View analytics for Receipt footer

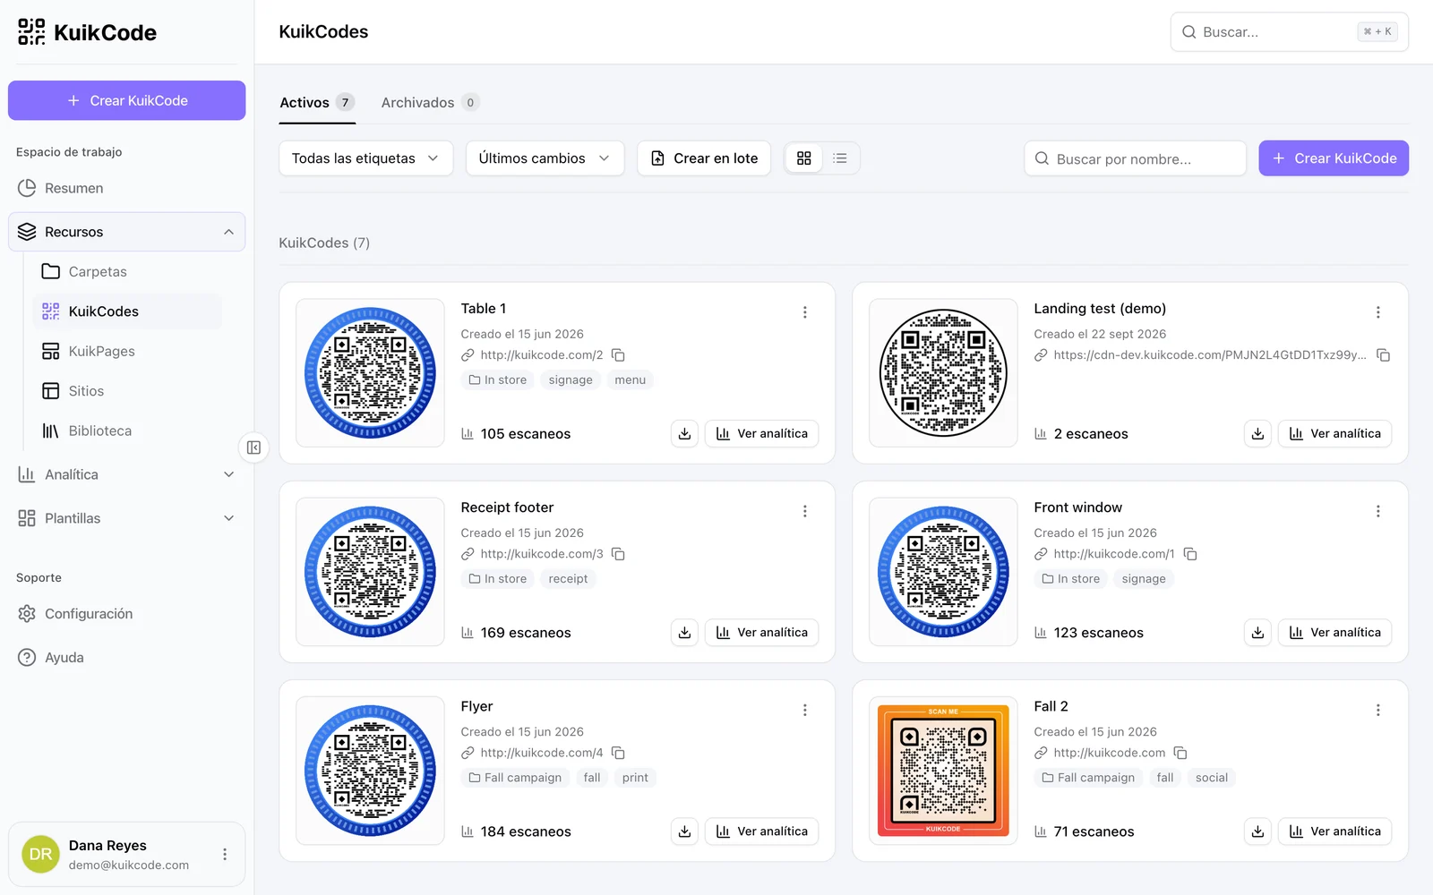click(x=761, y=632)
